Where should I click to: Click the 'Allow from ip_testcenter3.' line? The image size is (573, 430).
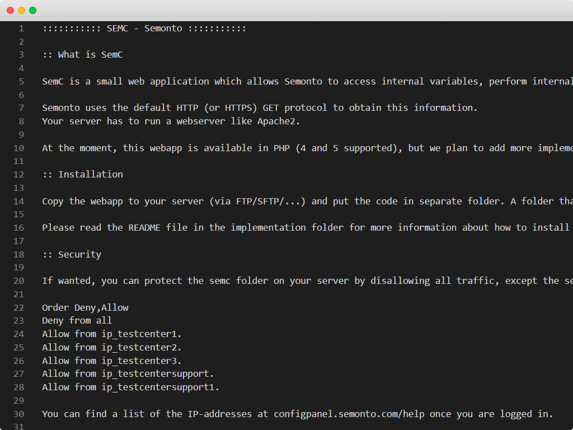[112, 361]
